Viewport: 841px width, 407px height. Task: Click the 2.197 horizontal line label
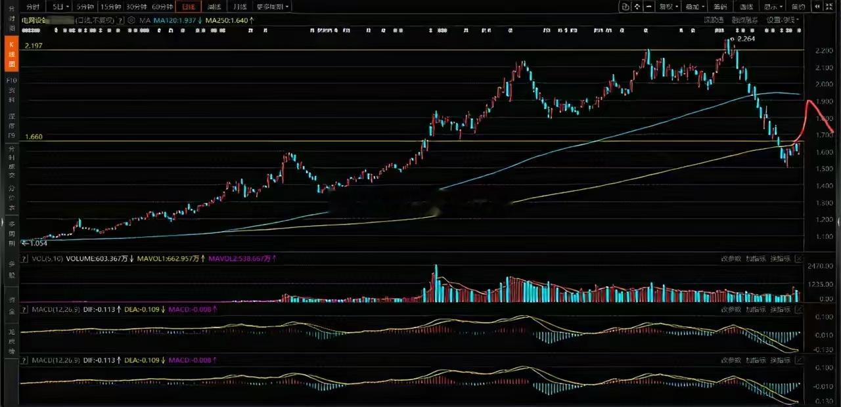pos(34,45)
